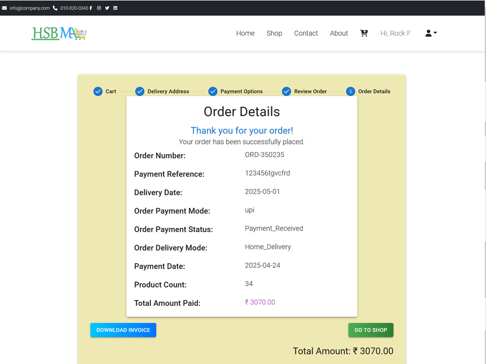Click the Download Invoice button

pos(124,330)
